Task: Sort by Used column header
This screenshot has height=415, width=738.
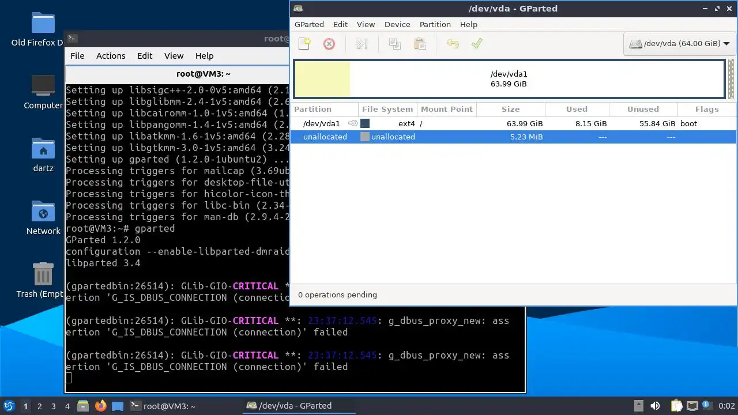Action: click(x=577, y=109)
